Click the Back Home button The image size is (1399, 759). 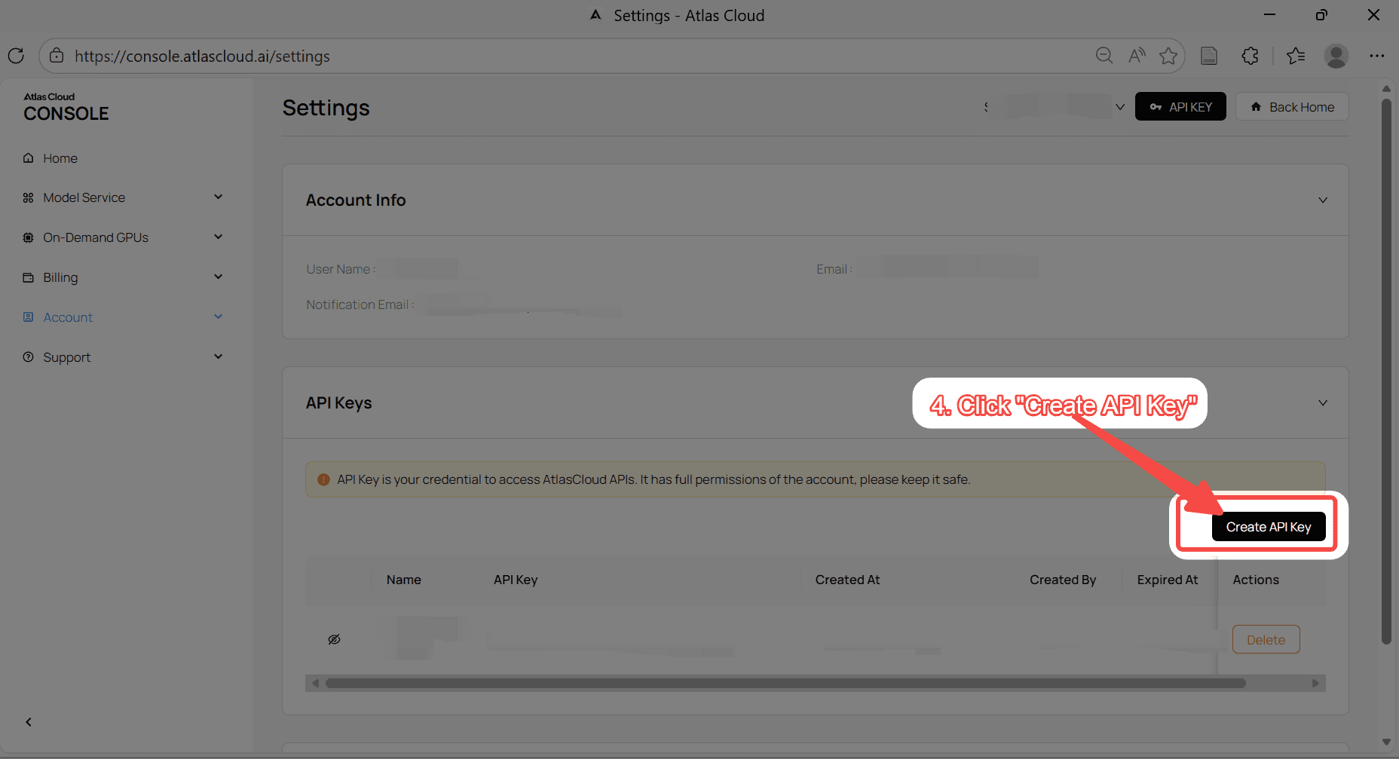pyautogui.click(x=1292, y=107)
